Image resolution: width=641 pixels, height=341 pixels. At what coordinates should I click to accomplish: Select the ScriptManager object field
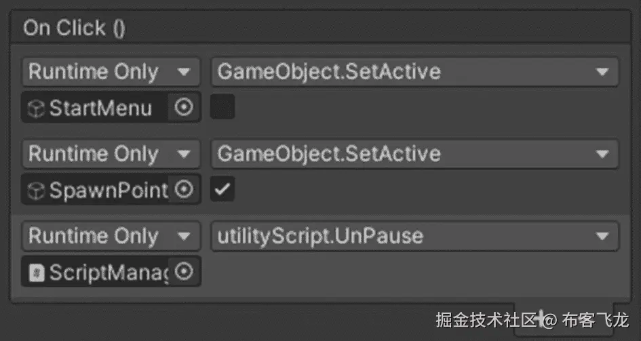point(98,273)
